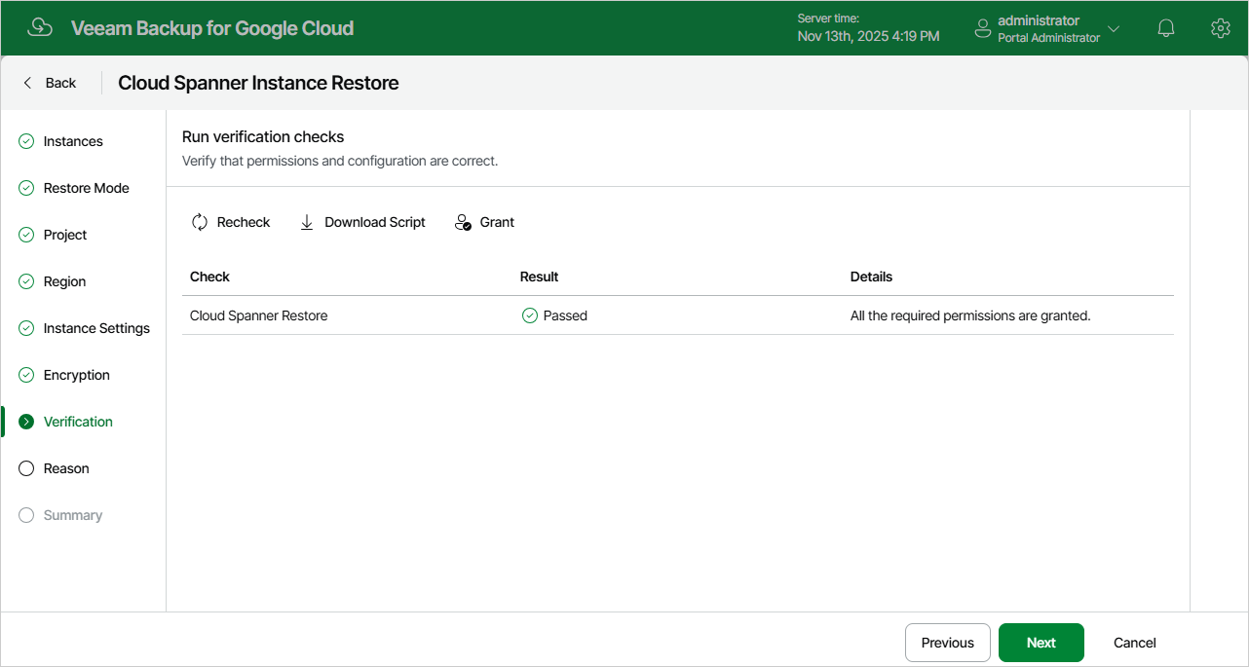Click the Grant permissions user icon
Image resolution: width=1249 pixels, height=667 pixels.
[463, 222]
